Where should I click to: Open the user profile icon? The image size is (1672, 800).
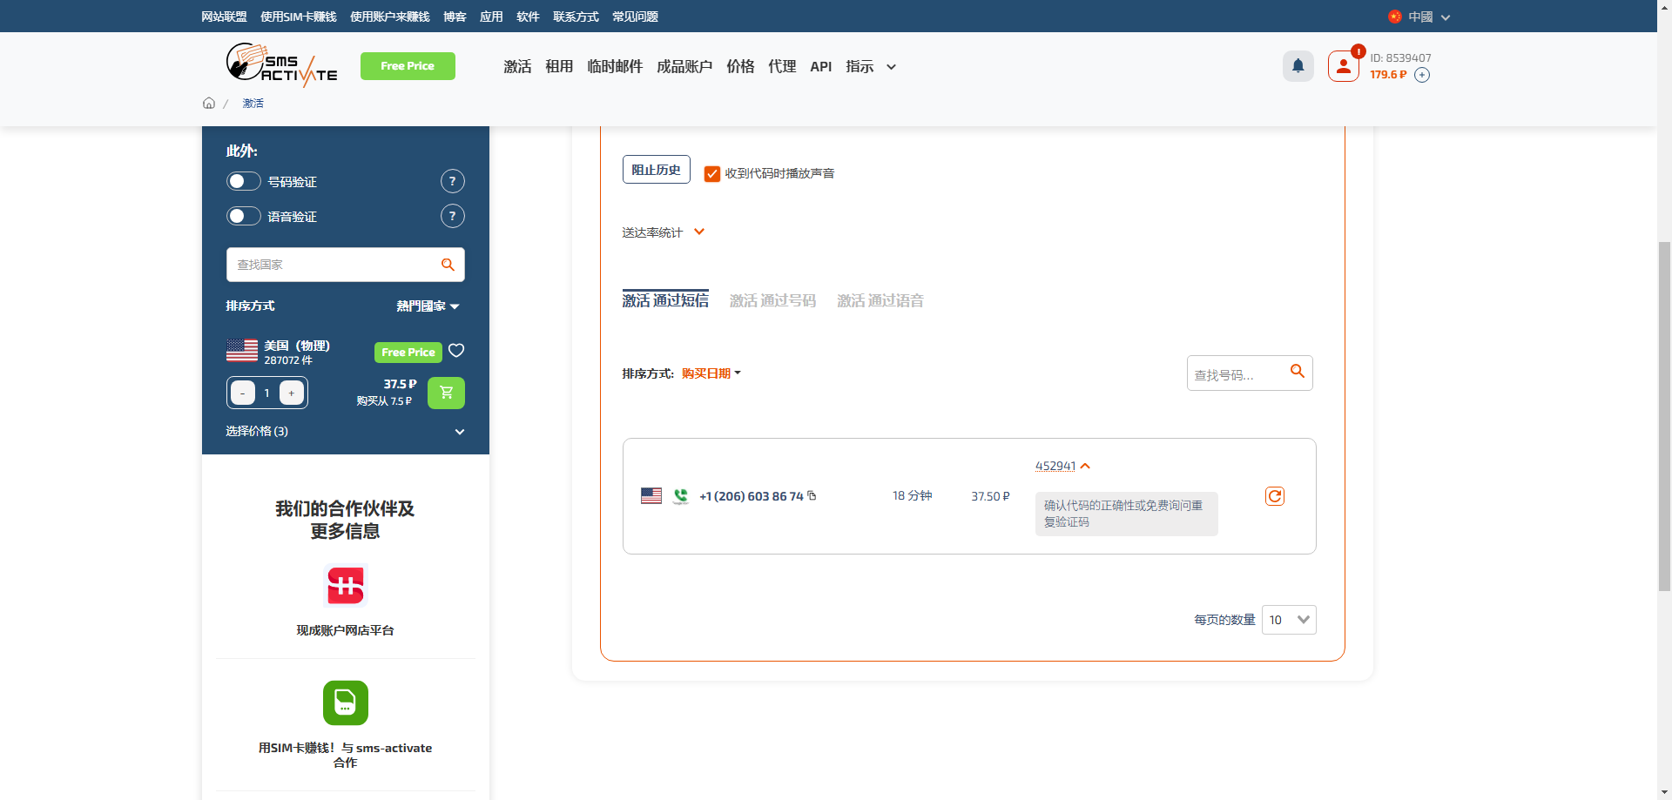pos(1343,66)
